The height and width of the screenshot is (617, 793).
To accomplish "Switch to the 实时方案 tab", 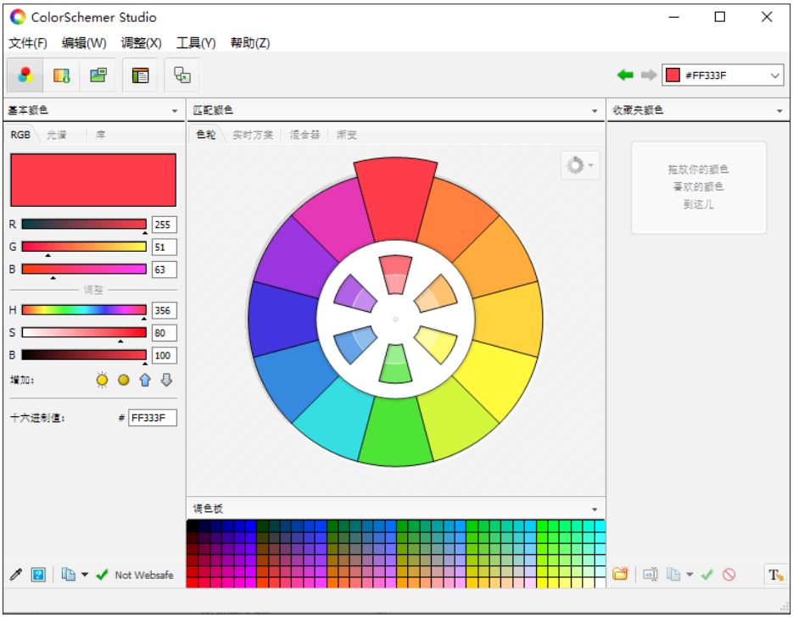I will (253, 135).
